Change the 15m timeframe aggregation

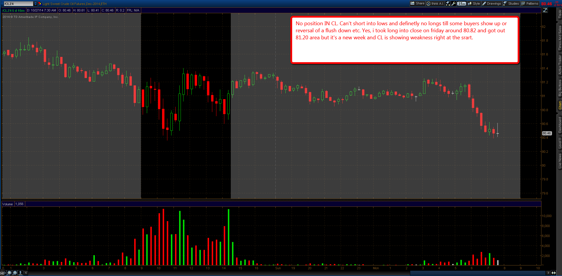[462, 4]
